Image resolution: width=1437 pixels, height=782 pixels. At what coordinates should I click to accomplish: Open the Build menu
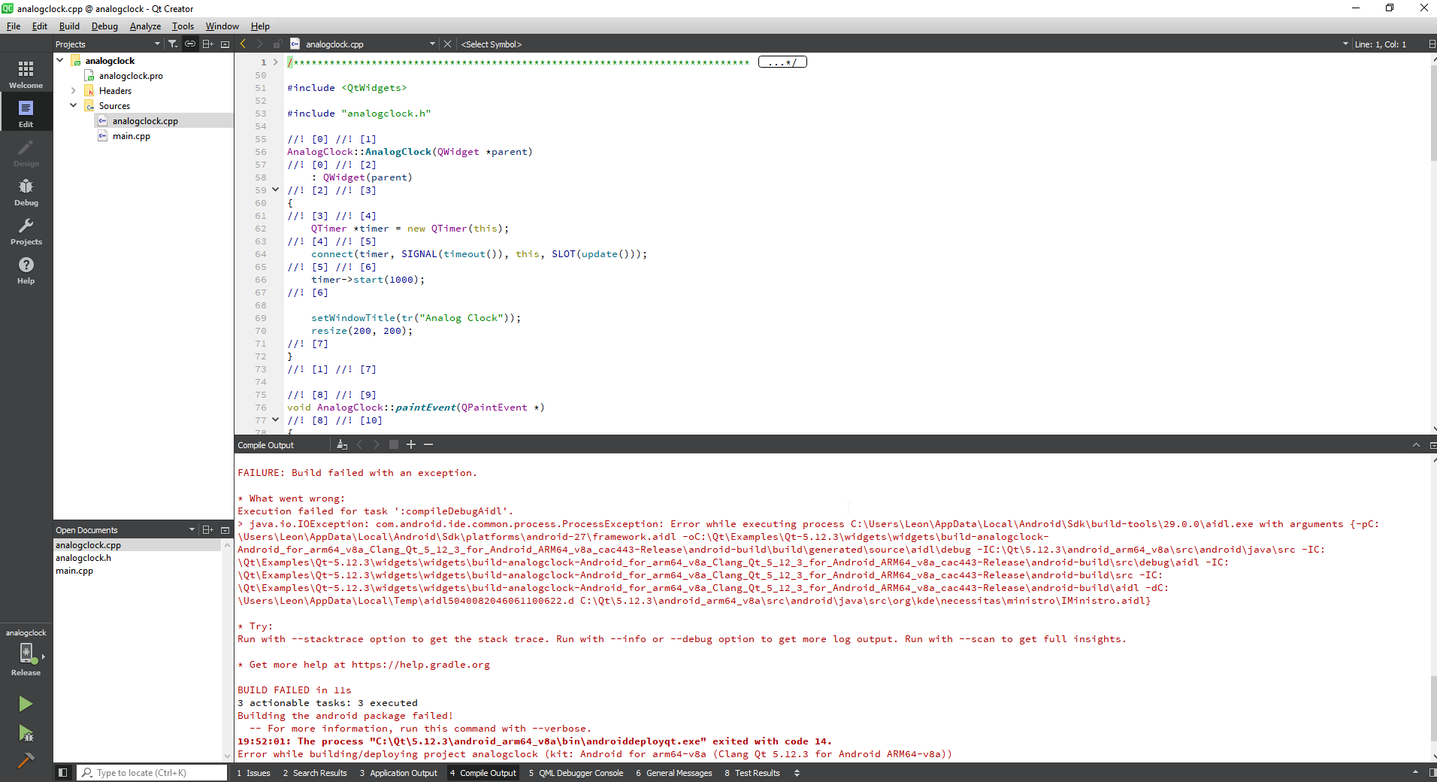tap(69, 26)
